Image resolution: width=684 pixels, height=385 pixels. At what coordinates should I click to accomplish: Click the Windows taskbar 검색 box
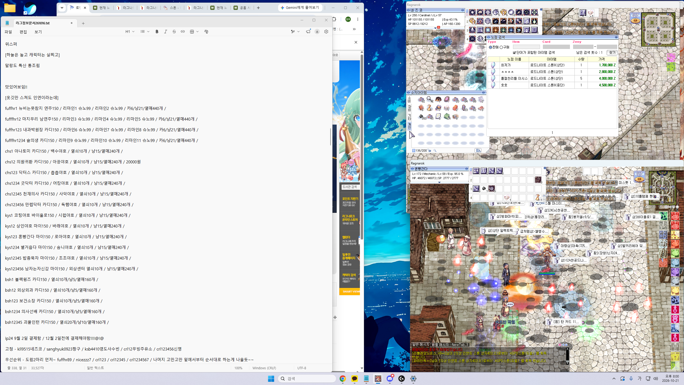(x=307, y=379)
